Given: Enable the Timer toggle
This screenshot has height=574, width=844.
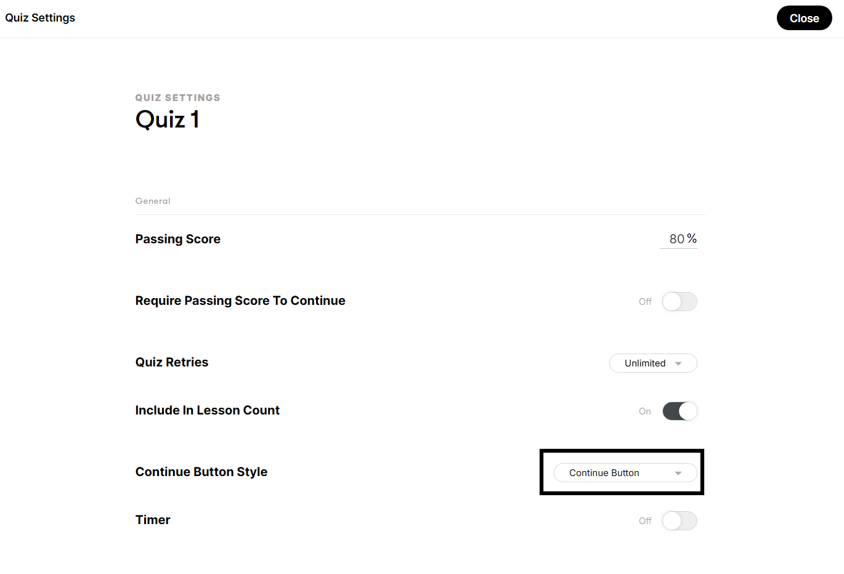Looking at the screenshot, I should coord(680,521).
